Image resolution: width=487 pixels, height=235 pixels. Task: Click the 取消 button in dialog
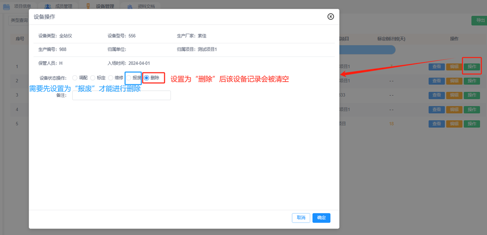point(301,218)
